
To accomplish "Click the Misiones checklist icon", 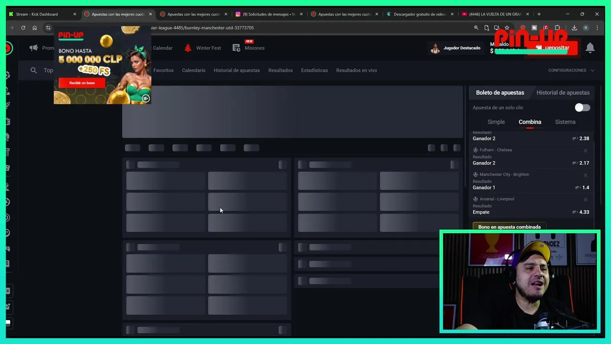I will 236,48.
